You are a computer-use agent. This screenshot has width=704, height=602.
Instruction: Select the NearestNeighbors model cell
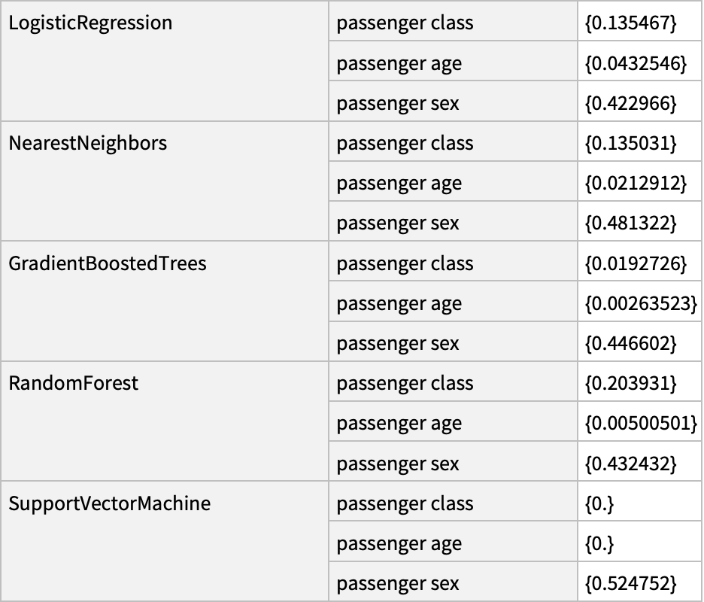tap(88, 143)
